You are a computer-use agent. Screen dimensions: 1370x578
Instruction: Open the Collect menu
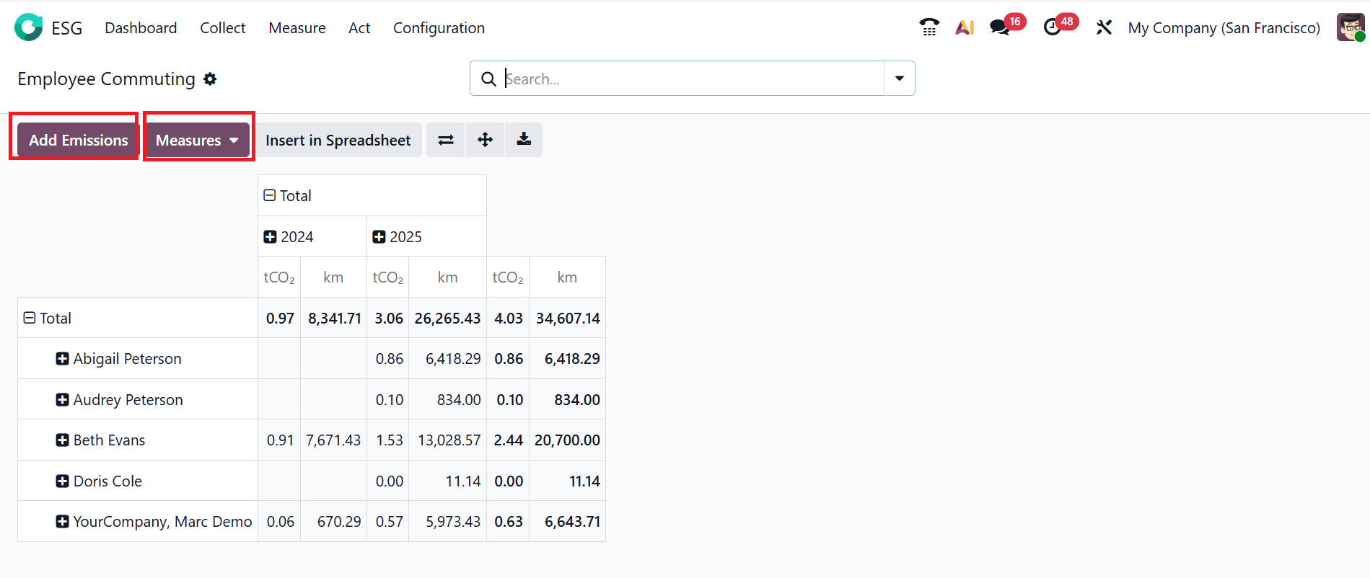(222, 28)
